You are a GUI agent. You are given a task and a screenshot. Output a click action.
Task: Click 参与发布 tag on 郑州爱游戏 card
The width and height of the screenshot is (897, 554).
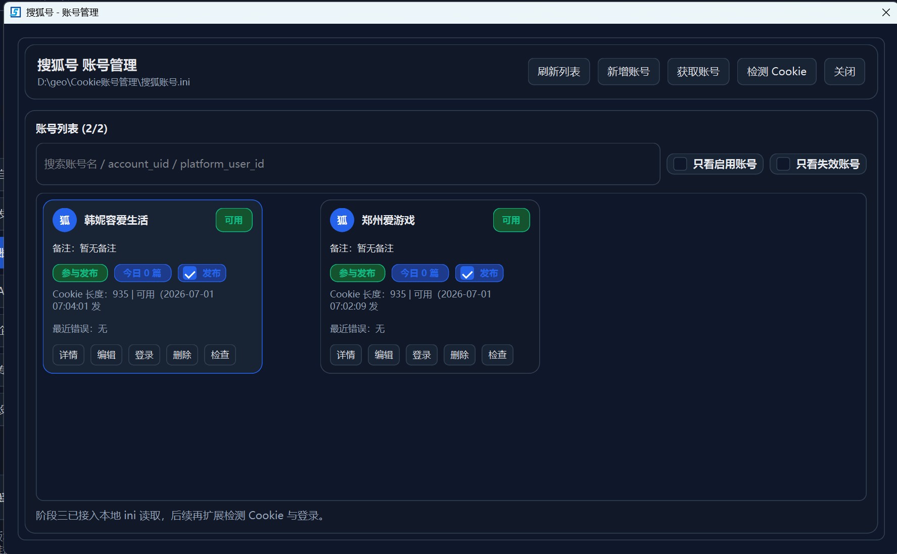(357, 273)
